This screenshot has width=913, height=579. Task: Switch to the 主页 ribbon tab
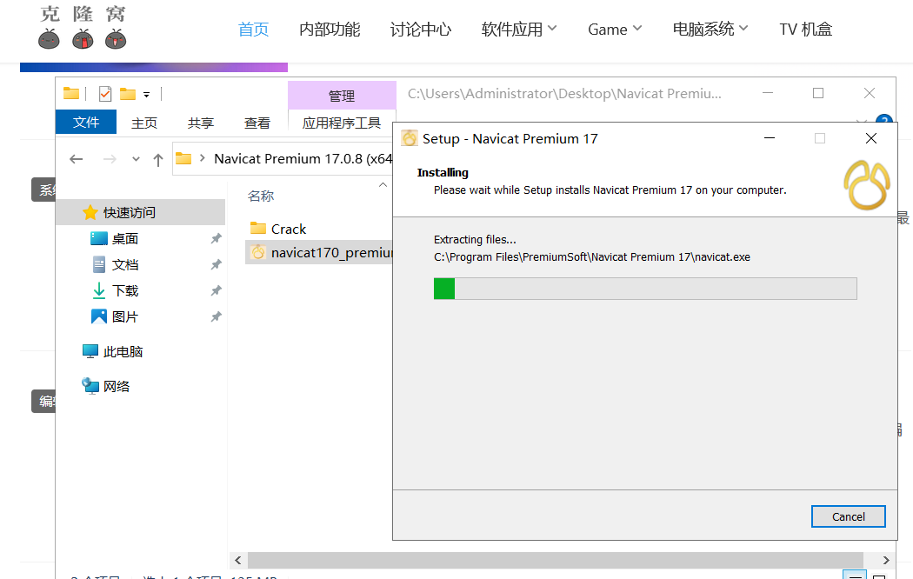[144, 123]
